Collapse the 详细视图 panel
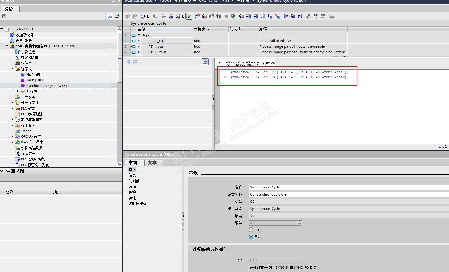This screenshot has height=272, width=449. [2, 171]
